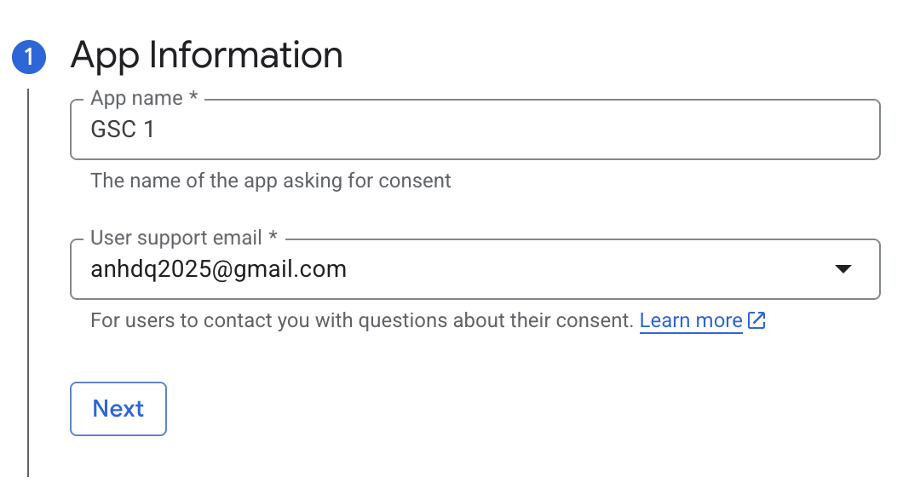
Task: Click the App name field label
Action: [136, 99]
